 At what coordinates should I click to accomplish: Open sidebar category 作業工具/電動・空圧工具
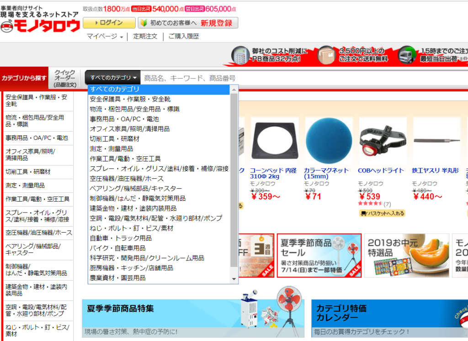(x=38, y=199)
